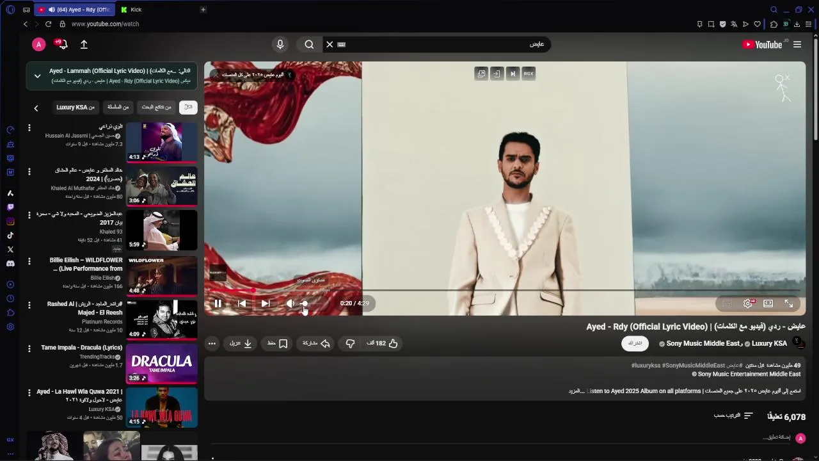Open options for Tame Impala Dracula
819x461 pixels.
(29, 349)
